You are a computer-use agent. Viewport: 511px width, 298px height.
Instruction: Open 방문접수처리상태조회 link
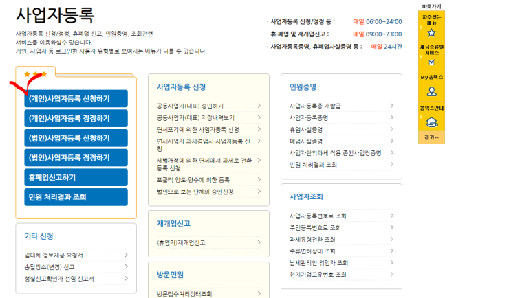tap(184, 294)
